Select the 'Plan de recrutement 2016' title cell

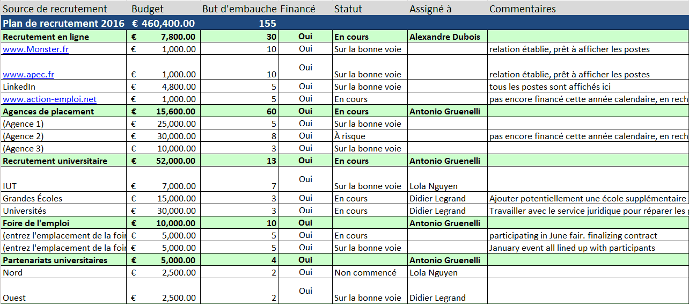point(63,24)
